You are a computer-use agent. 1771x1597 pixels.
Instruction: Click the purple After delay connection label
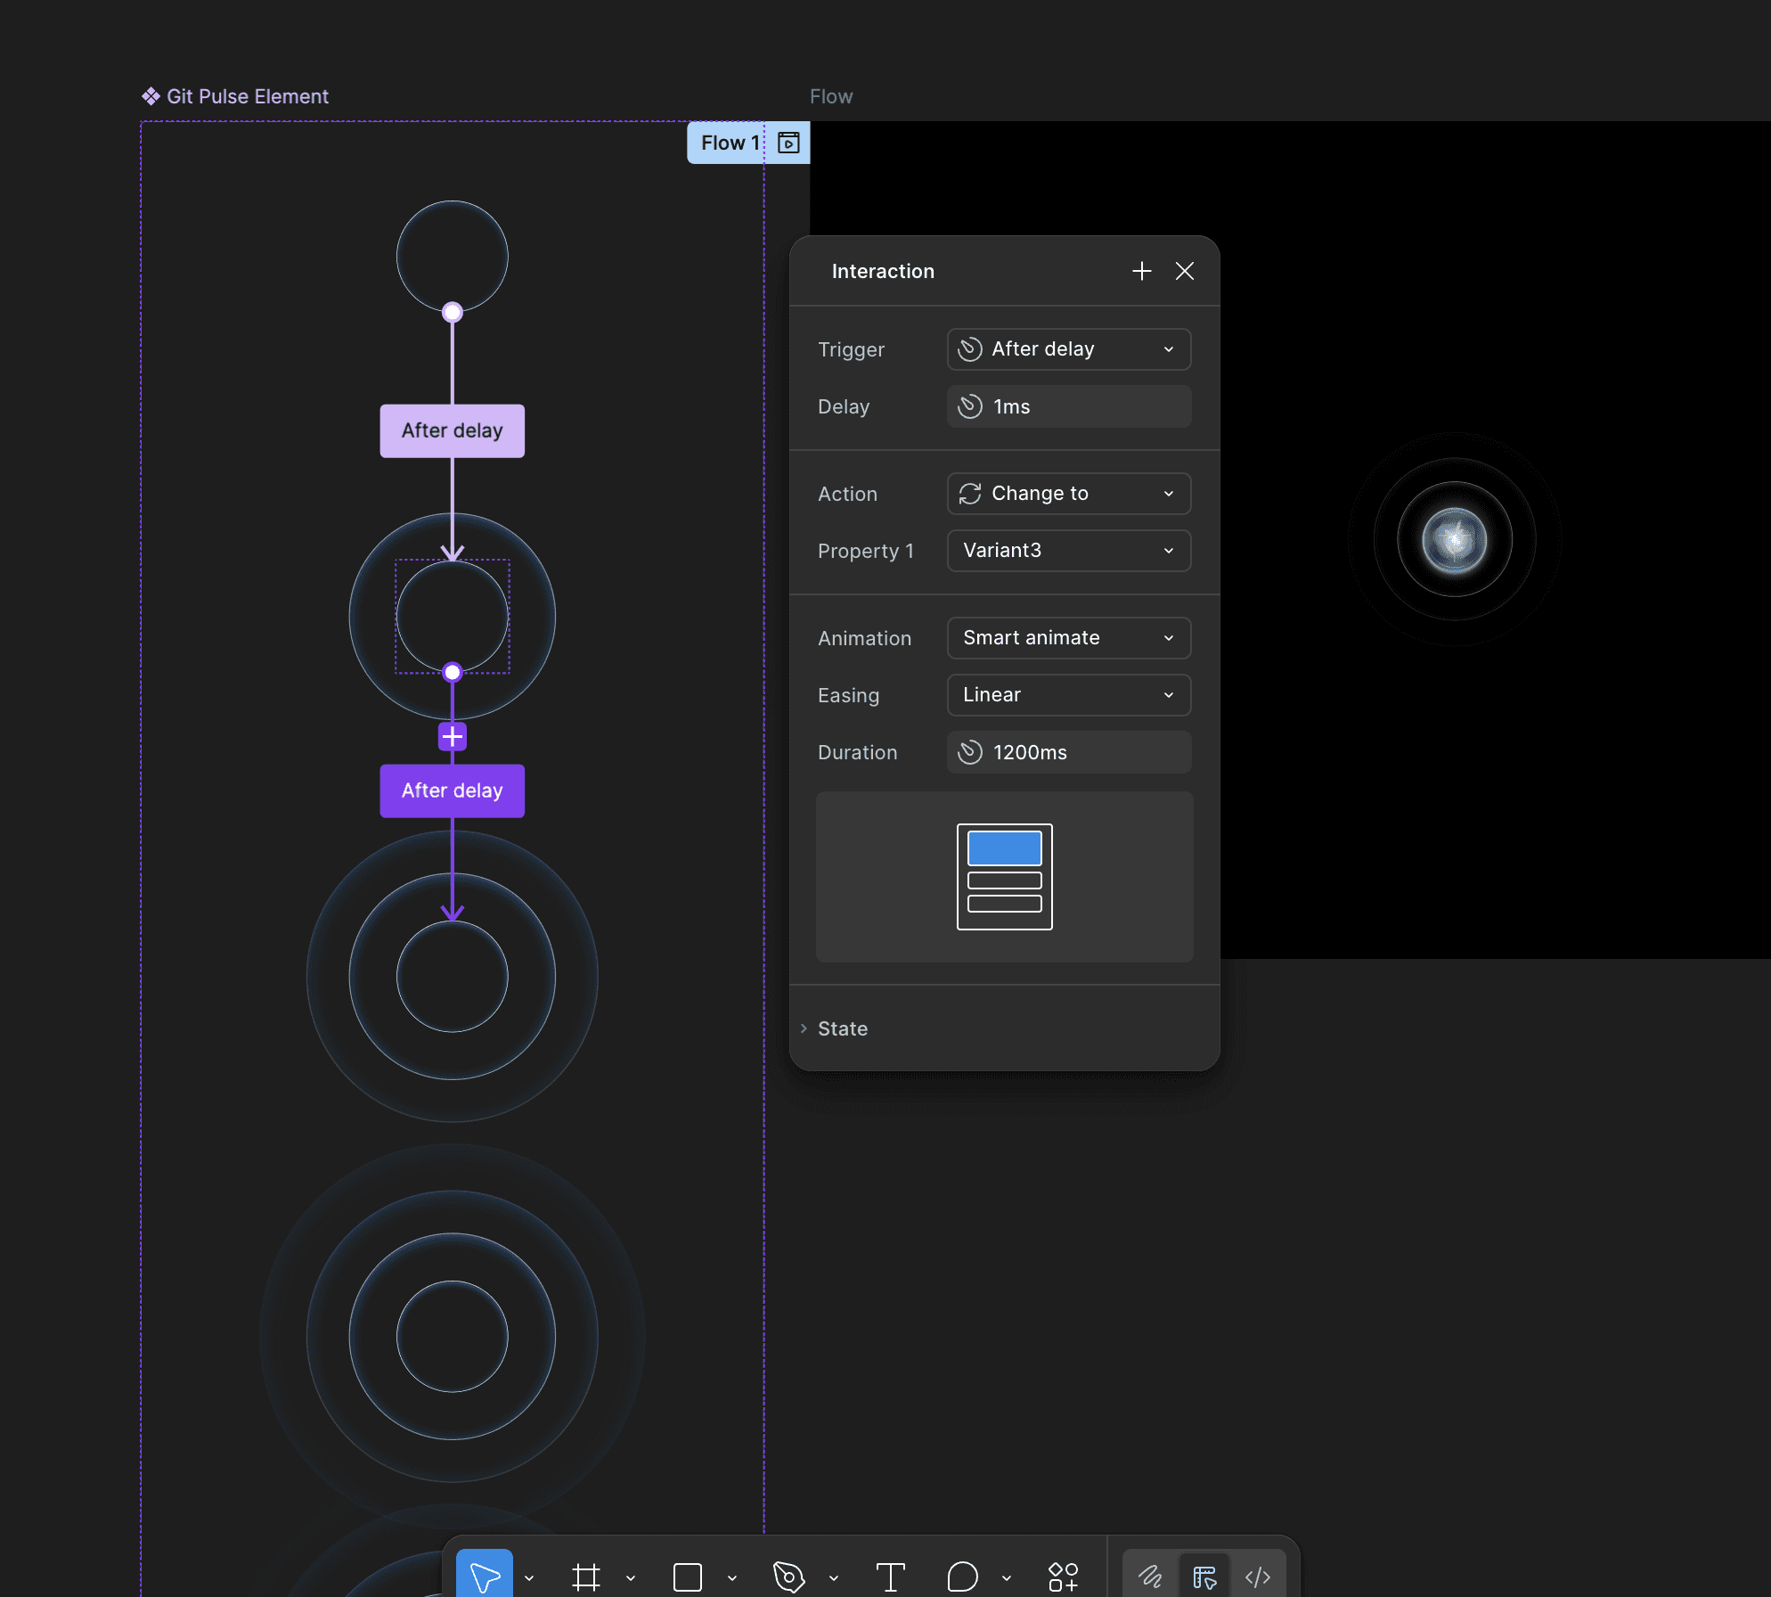tap(452, 790)
